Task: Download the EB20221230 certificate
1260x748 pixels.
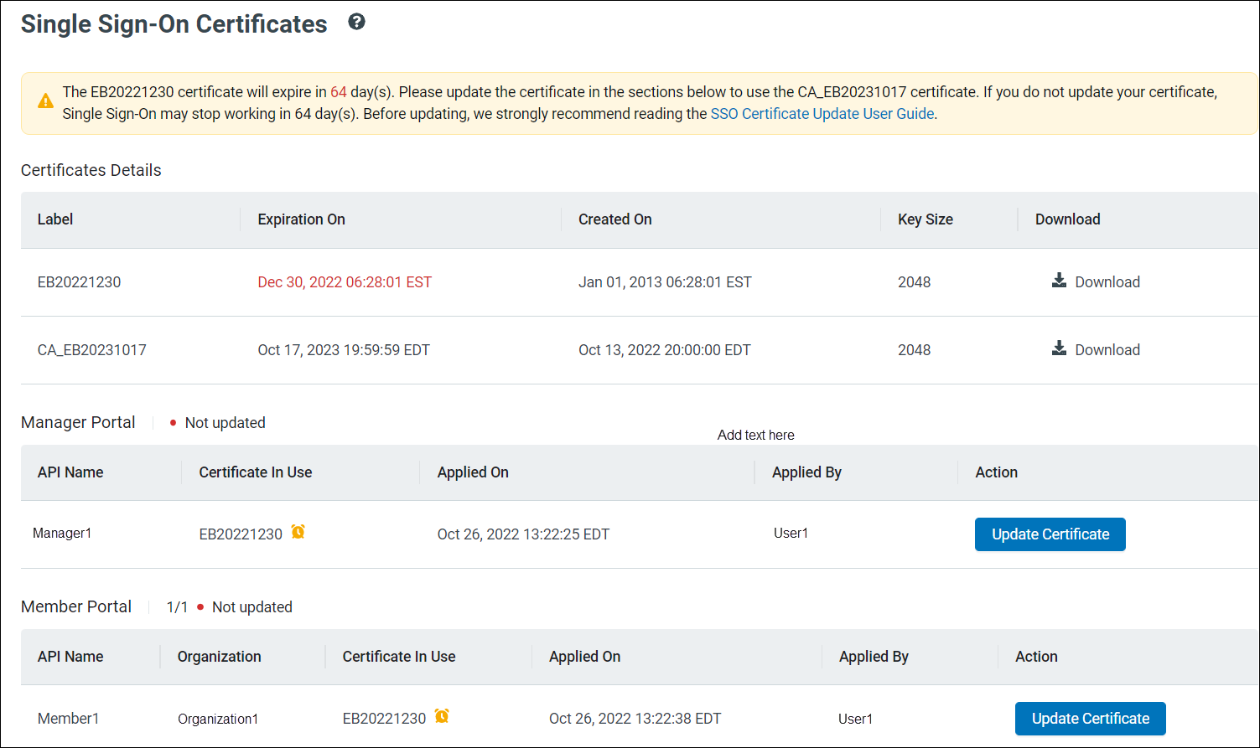Action: point(1107,282)
